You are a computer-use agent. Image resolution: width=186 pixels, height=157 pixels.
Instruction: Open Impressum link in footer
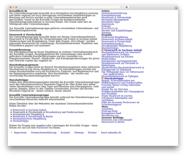point(20,133)
